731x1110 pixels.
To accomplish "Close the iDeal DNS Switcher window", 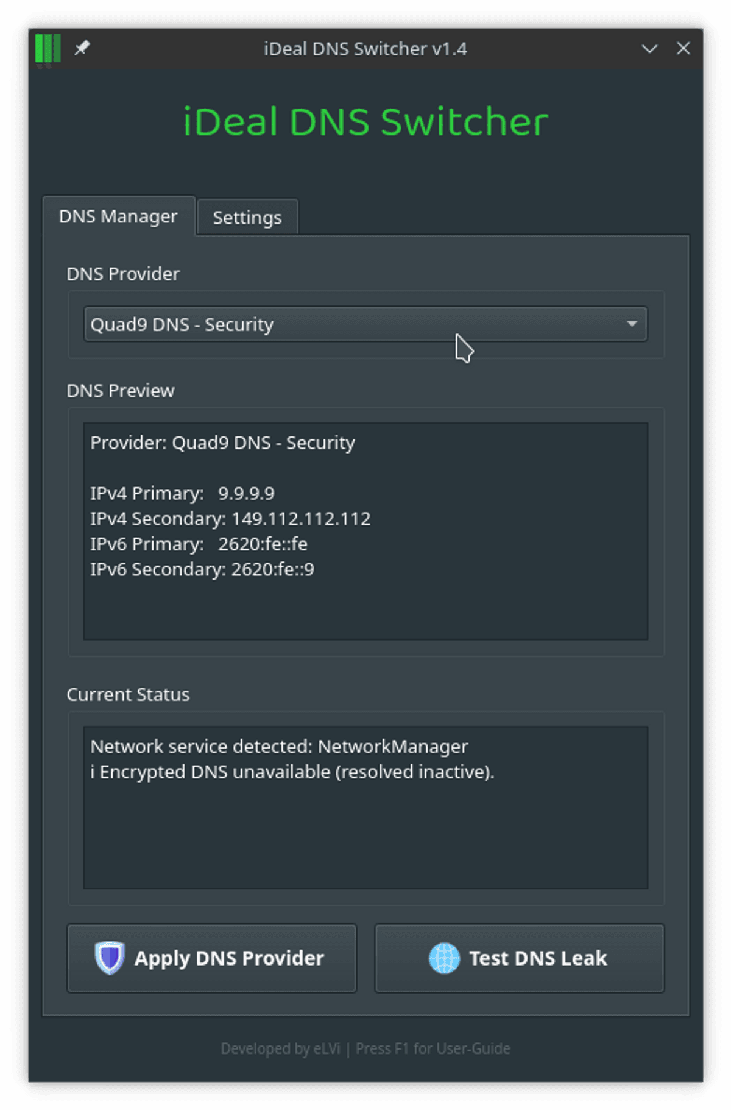I will pos(683,48).
